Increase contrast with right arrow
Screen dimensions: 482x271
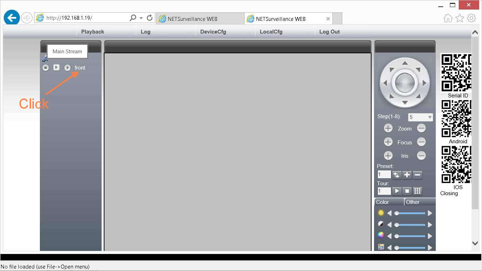pyautogui.click(x=430, y=225)
